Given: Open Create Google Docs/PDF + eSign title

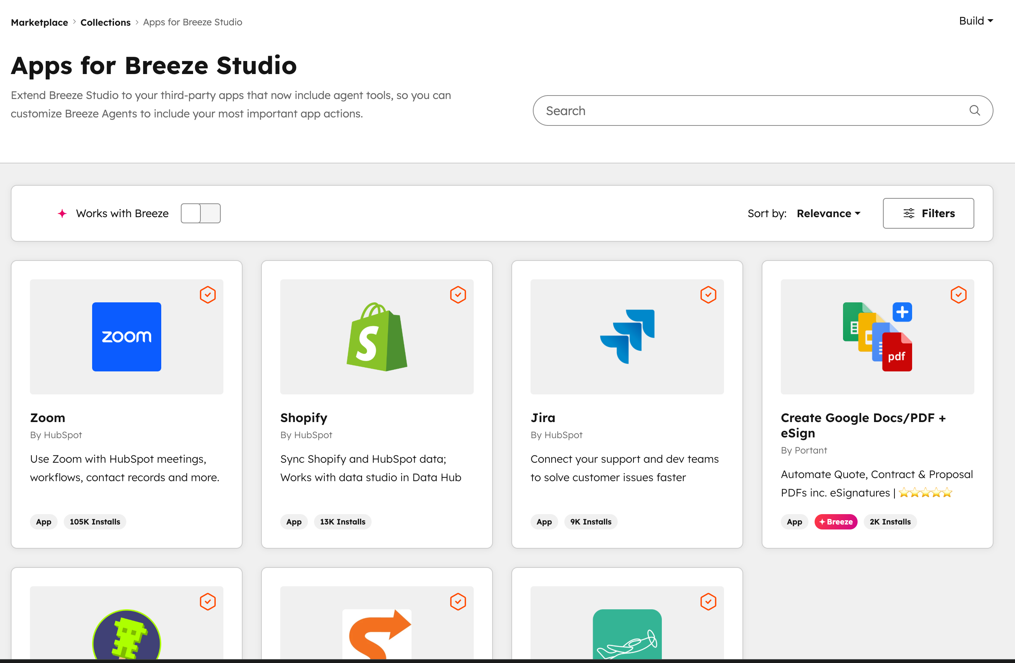Looking at the screenshot, I should [863, 425].
